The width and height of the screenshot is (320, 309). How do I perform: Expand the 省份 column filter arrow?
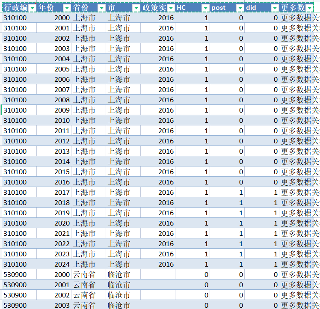coord(101,8)
